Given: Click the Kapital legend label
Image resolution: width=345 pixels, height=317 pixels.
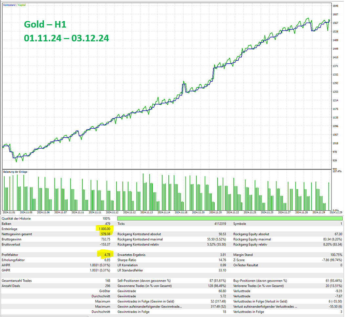Looking at the screenshot, I should click(x=22, y=5).
